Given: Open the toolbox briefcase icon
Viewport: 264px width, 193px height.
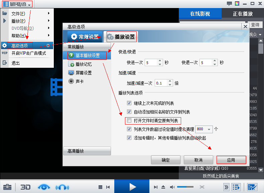Looking at the screenshot, I should (x=7, y=187).
